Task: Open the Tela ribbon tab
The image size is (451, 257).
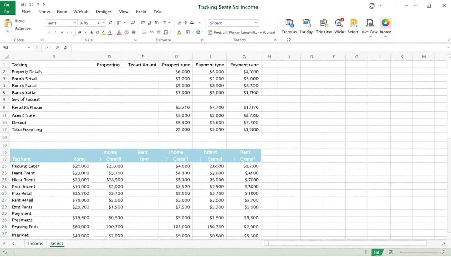Action: [157, 11]
